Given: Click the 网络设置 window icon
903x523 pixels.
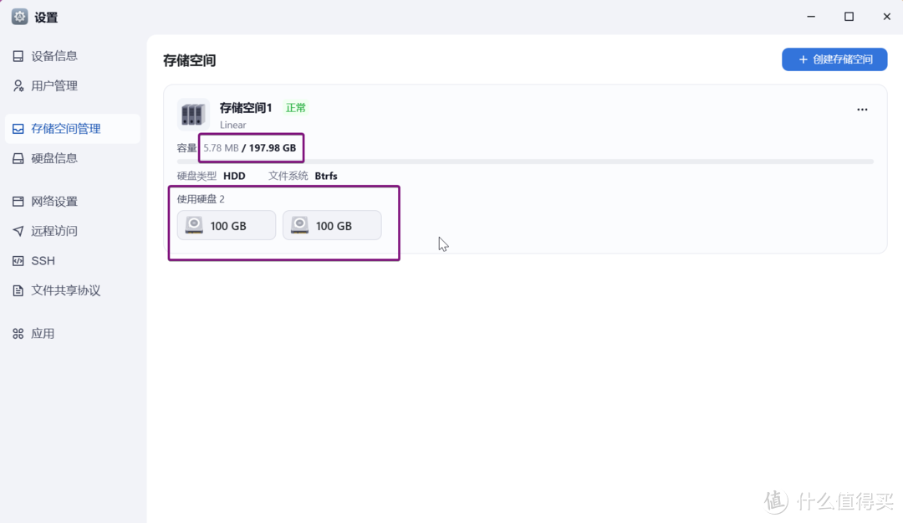Looking at the screenshot, I should point(18,201).
